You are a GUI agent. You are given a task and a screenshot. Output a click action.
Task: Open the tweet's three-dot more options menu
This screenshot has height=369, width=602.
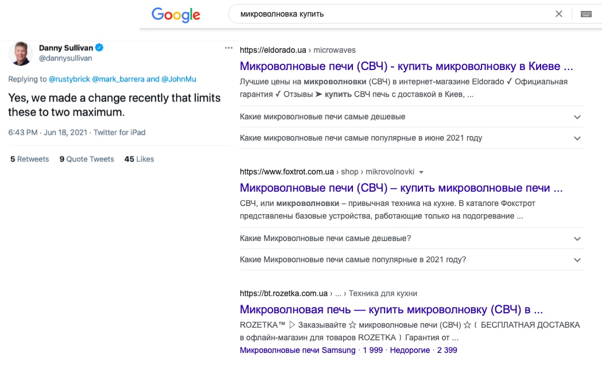(x=229, y=48)
